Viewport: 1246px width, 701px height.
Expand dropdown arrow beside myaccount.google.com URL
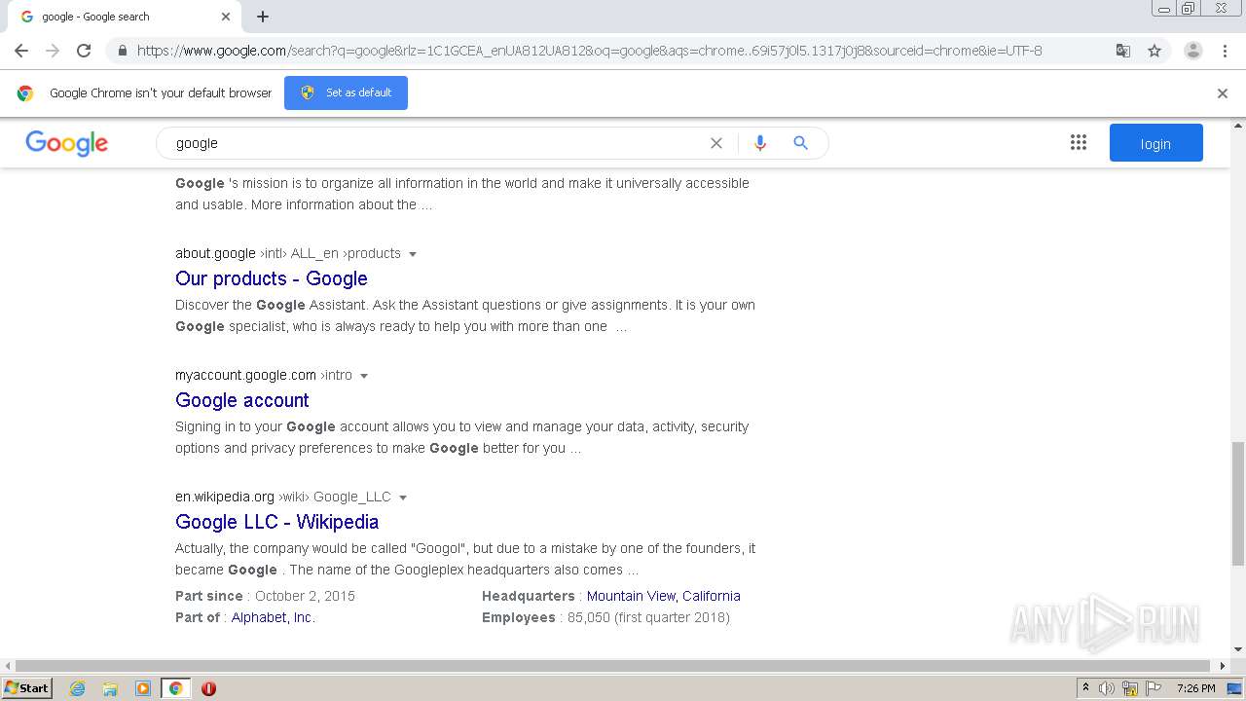click(364, 376)
